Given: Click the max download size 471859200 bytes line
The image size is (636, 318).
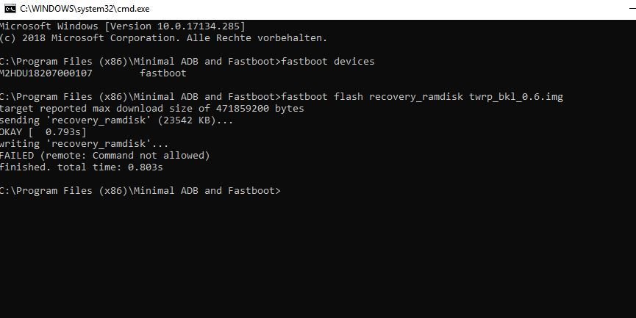Looking at the screenshot, I should click(151, 109).
